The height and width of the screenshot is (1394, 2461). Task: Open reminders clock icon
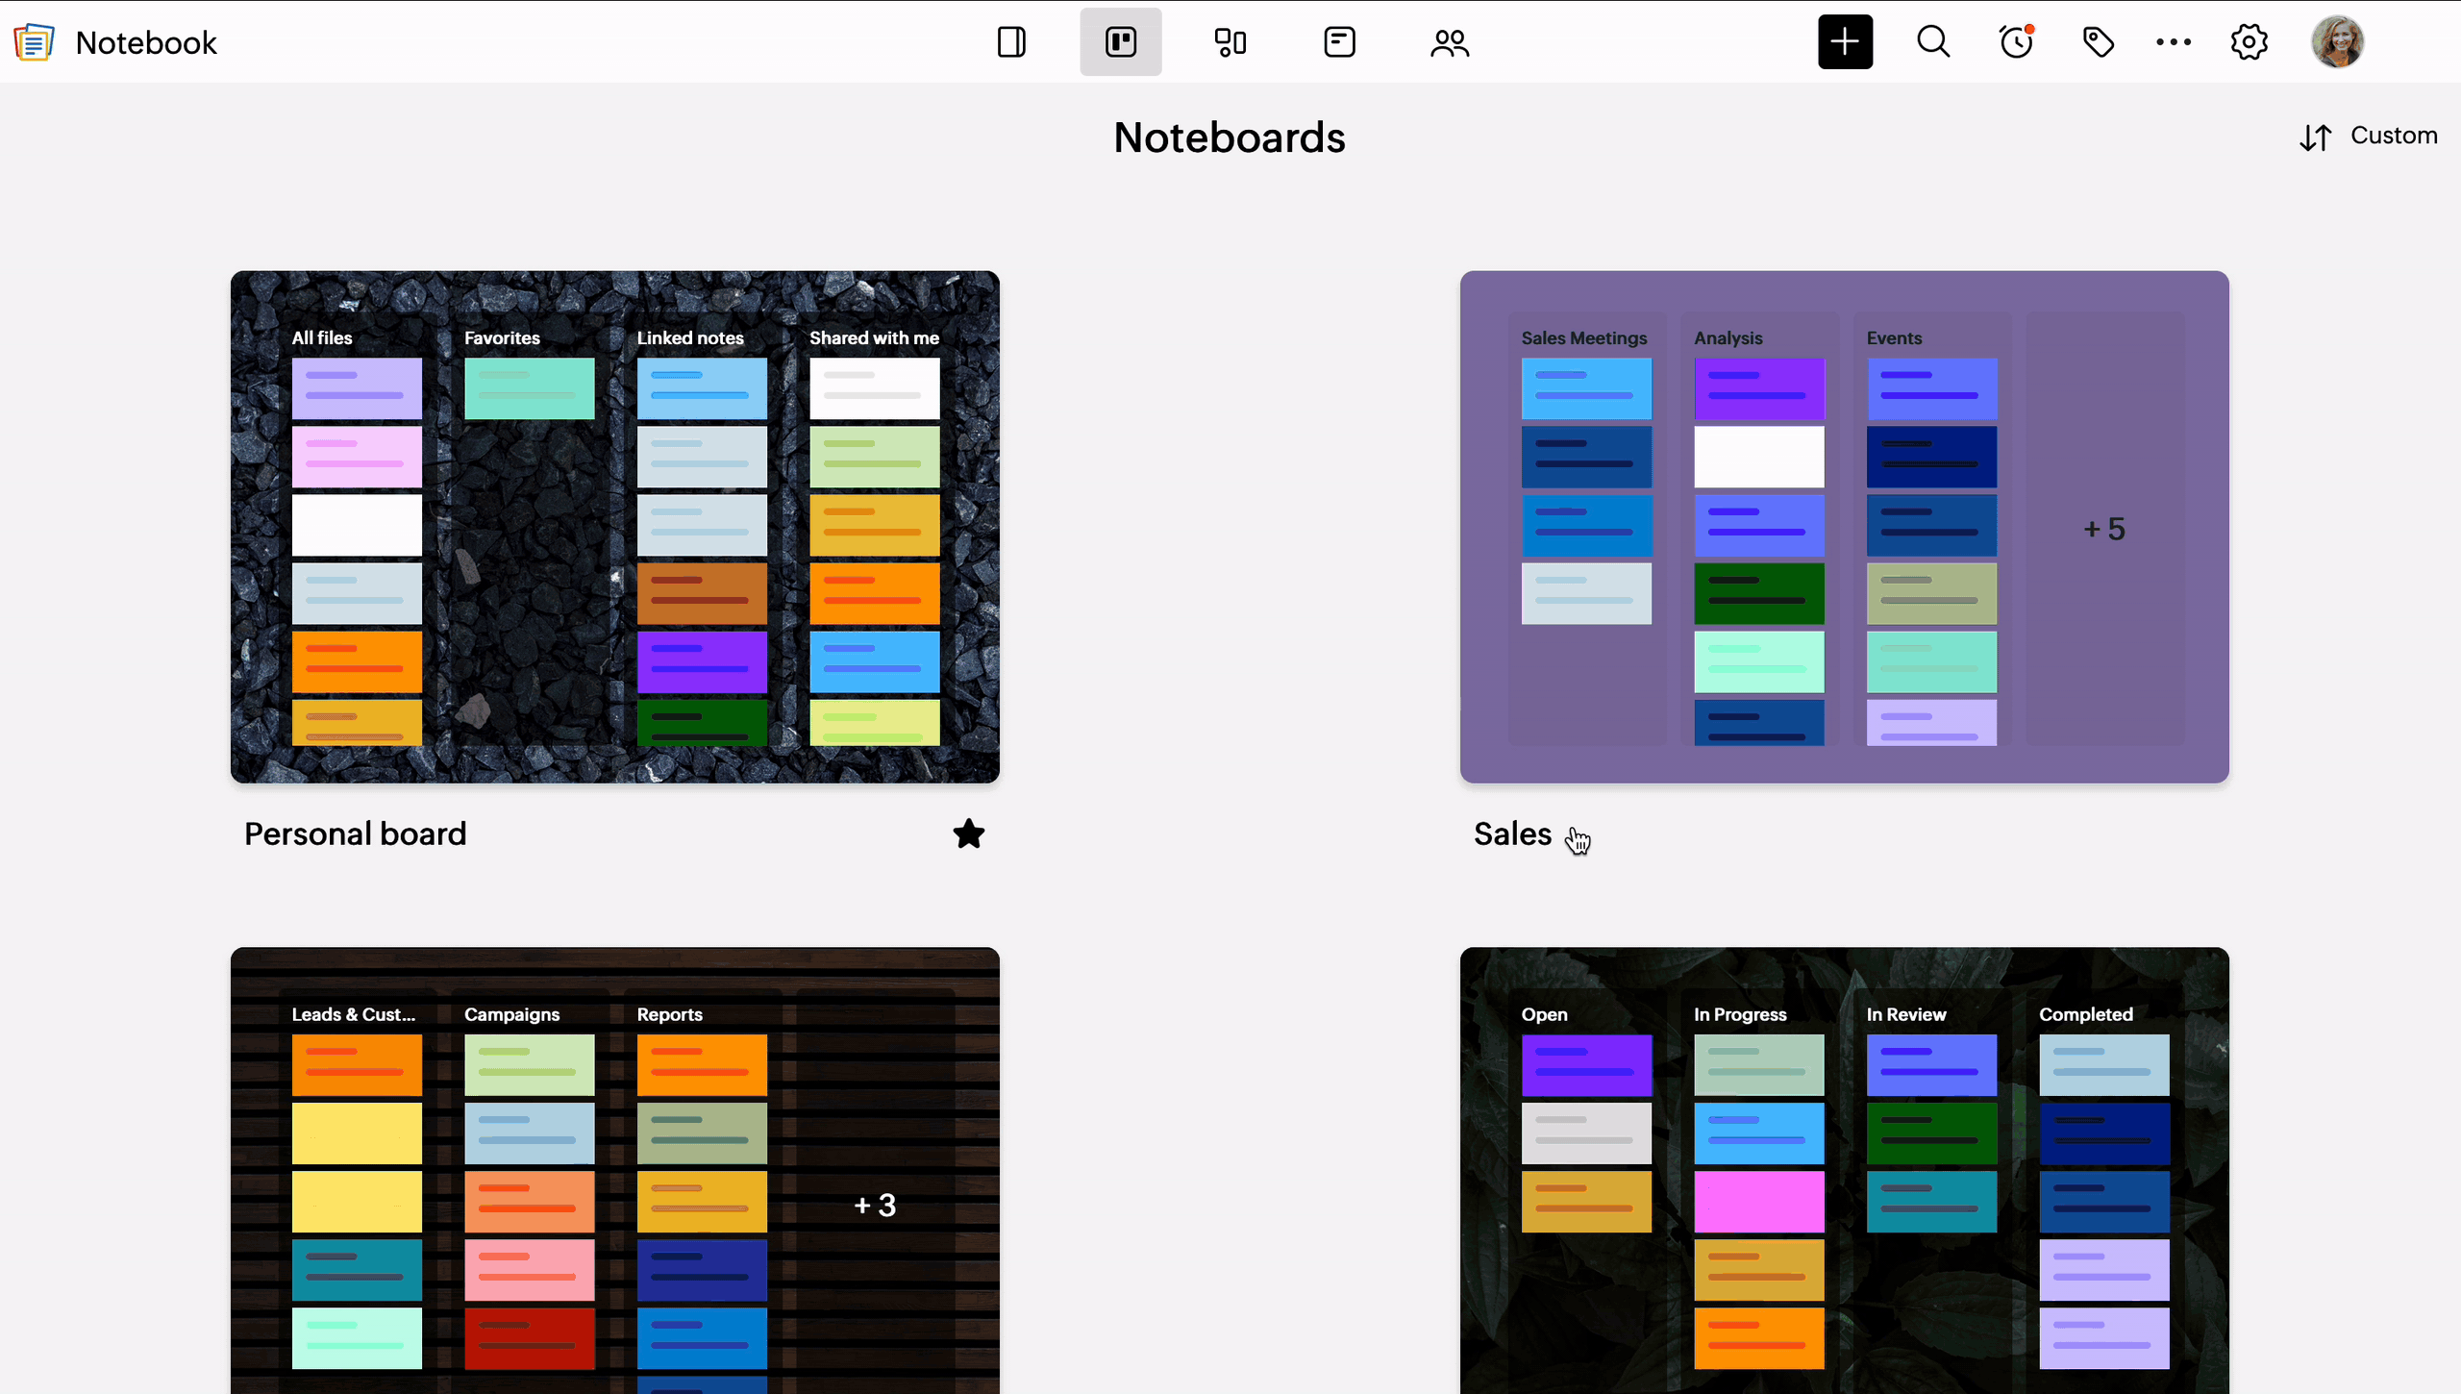click(2016, 42)
